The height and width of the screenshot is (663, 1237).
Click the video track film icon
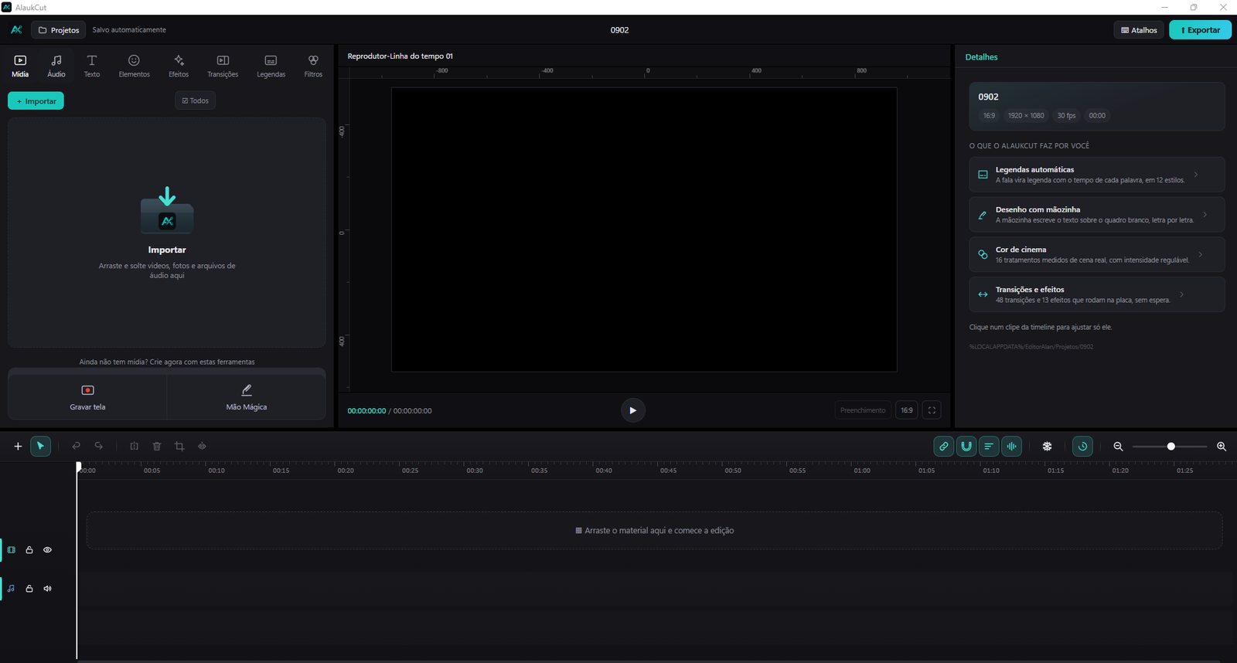pyautogui.click(x=11, y=550)
